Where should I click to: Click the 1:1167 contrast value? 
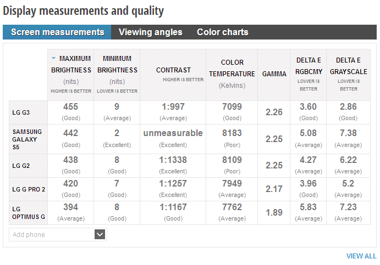coord(173,207)
